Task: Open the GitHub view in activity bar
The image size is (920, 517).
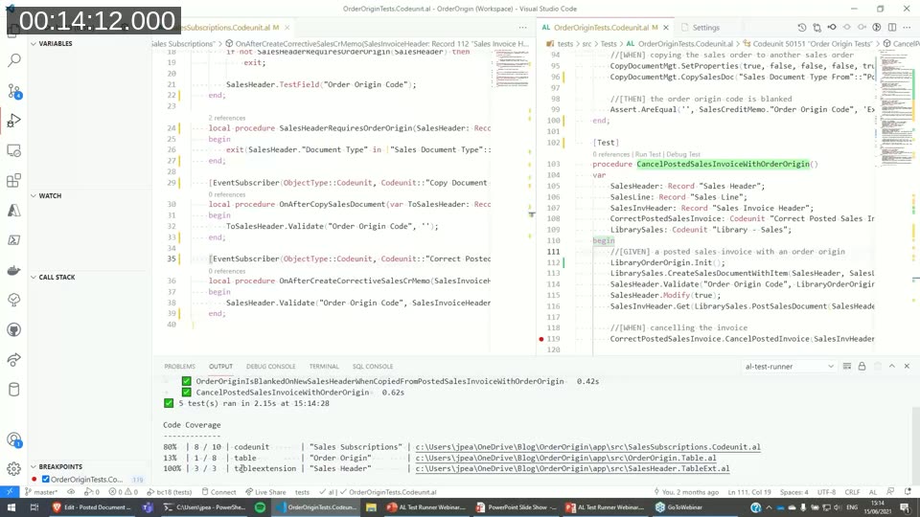Action: click(x=14, y=329)
